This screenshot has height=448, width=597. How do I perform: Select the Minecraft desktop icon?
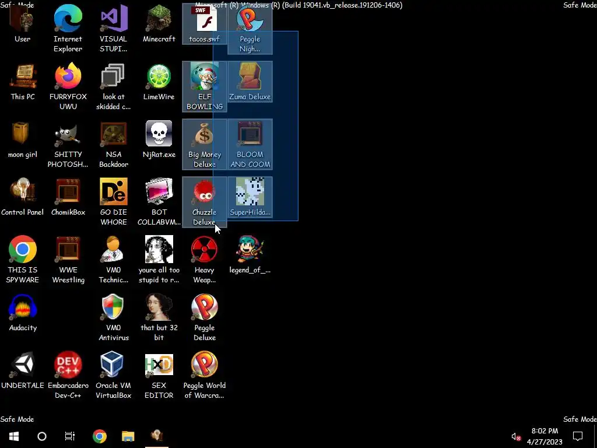tap(159, 23)
